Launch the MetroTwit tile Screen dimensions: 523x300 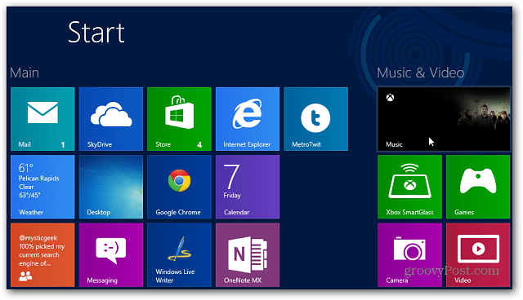pos(316,119)
